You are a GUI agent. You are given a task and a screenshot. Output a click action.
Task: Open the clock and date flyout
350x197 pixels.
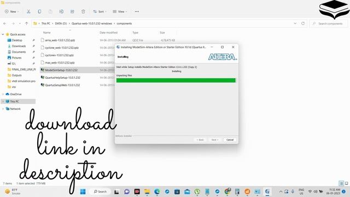pos(334,192)
